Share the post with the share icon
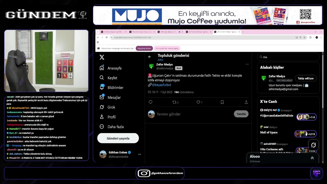Viewport: 327px width, 184px height. coord(246,102)
